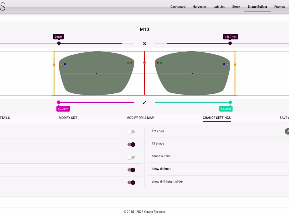Viewport: 289px width, 216px height.
Task: Switch to the MODIFY SIZE tab
Action: pyautogui.click(x=68, y=118)
